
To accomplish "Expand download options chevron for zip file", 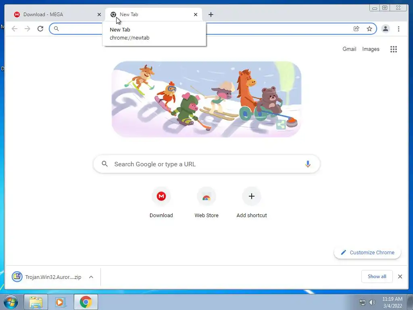I will click(91, 277).
